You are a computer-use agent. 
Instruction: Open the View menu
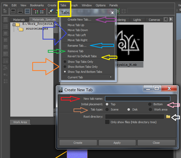tap(23, 5)
